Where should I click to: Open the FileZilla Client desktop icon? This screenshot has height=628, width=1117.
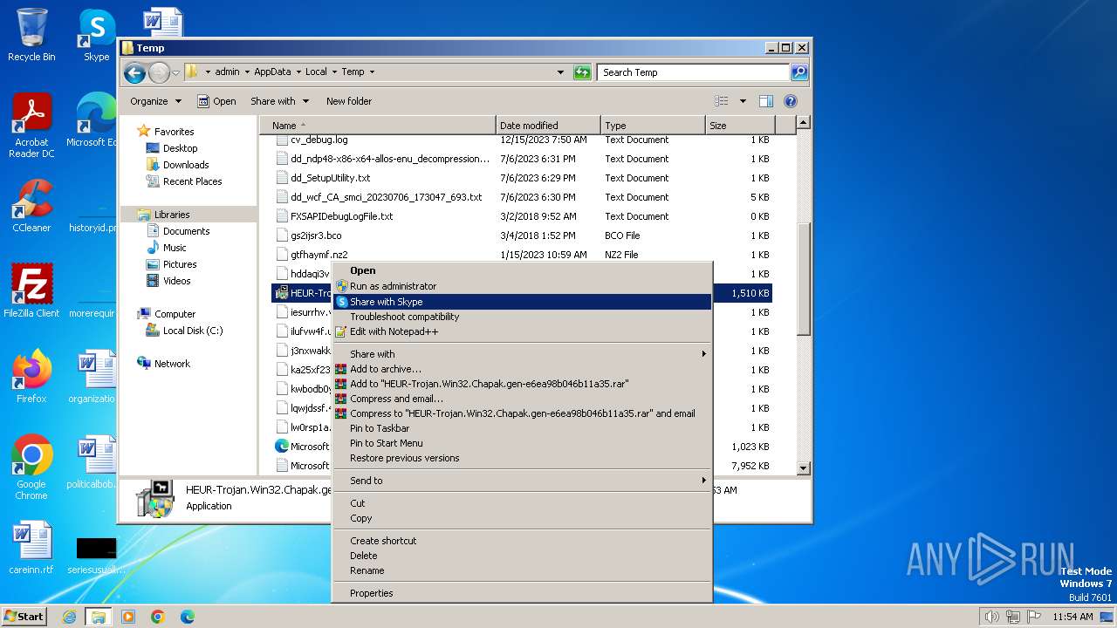[x=31, y=291]
